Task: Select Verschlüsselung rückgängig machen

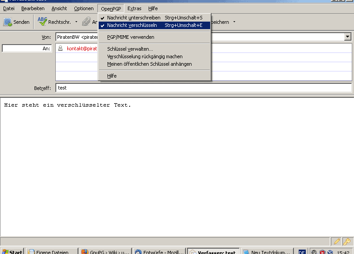Action: click(x=154, y=56)
